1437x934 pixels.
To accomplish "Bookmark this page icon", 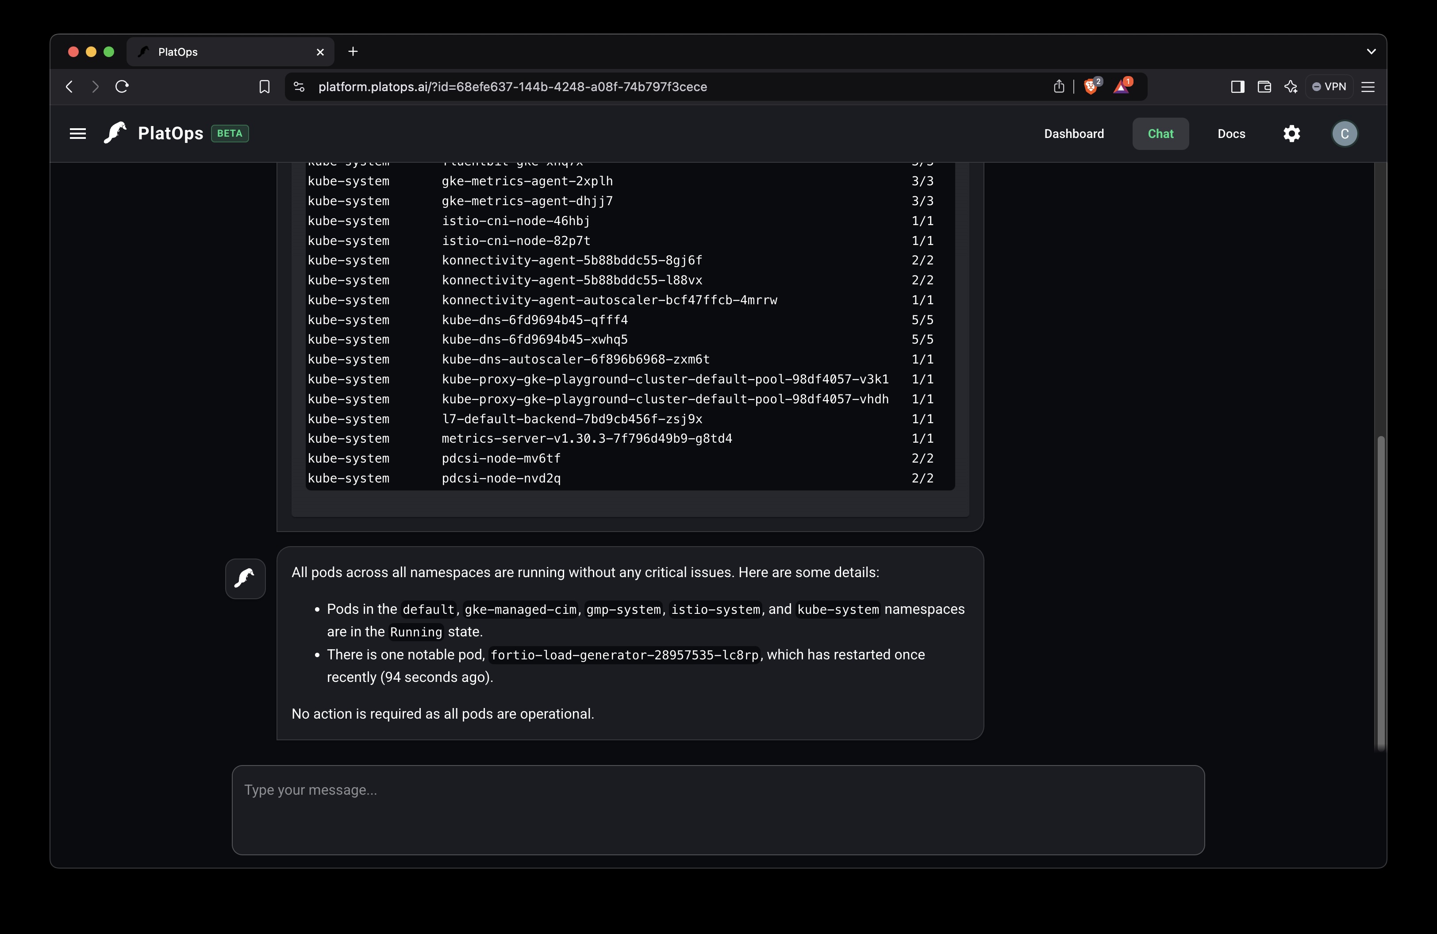I will tap(264, 87).
